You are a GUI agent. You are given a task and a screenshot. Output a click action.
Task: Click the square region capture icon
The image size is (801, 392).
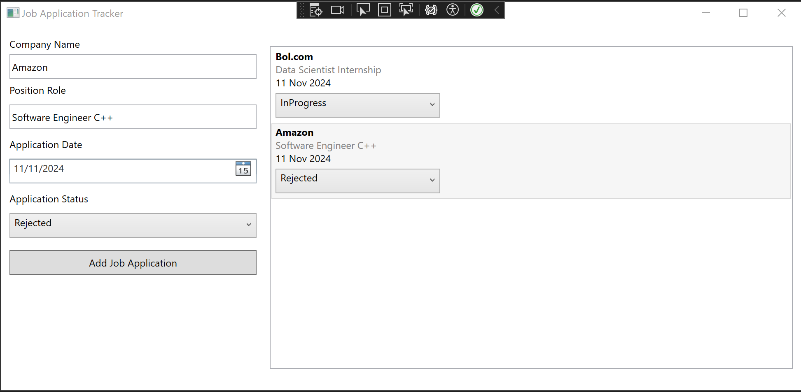point(385,10)
